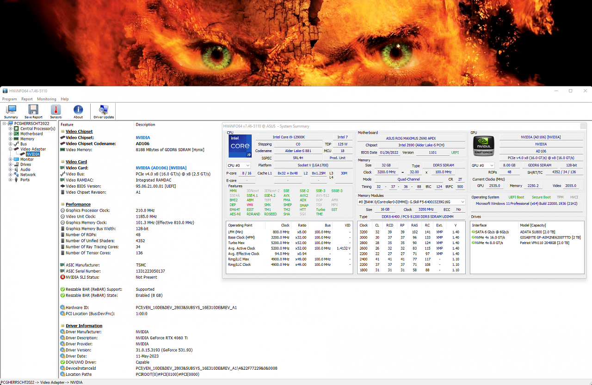Click the Performance section header icon

pos(62,204)
